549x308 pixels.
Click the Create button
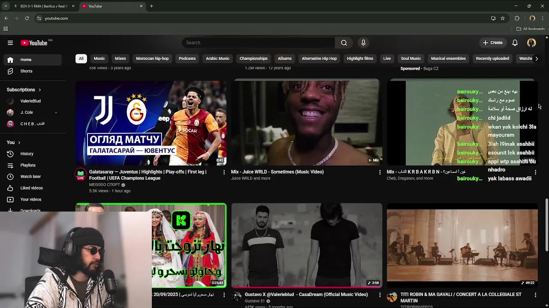[x=492, y=43]
